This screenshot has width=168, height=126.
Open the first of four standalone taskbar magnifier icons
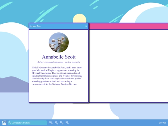click(51, 123)
